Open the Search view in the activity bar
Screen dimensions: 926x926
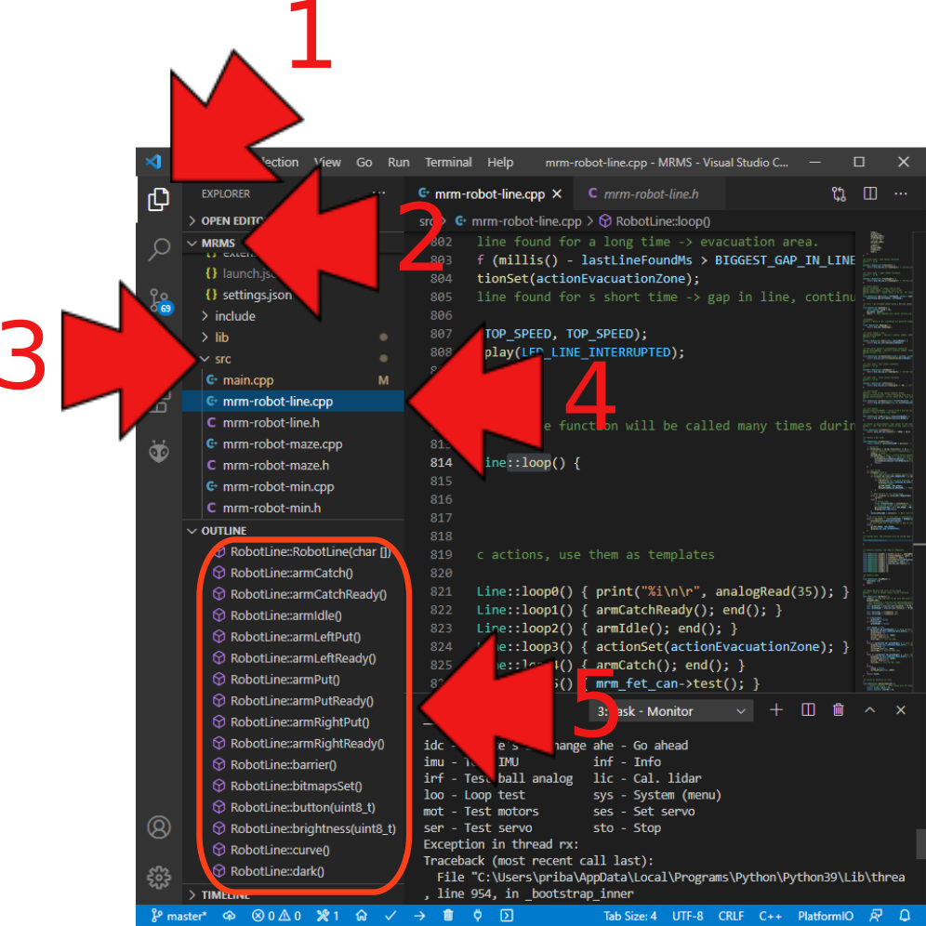coord(158,249)
